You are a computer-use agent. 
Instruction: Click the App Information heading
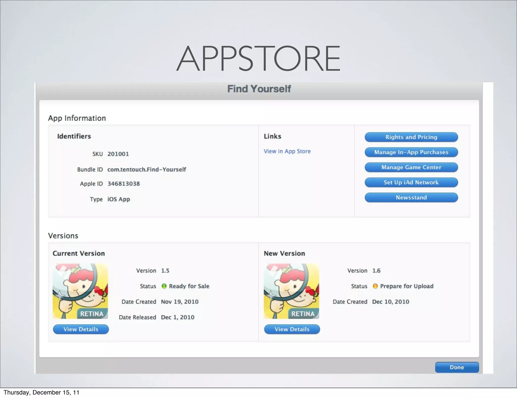click(77, 118)
